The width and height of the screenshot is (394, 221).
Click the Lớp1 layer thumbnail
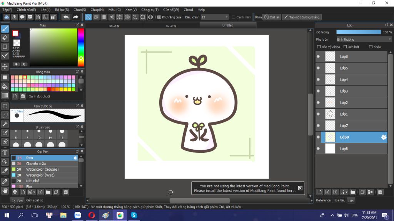click(330, 114)
